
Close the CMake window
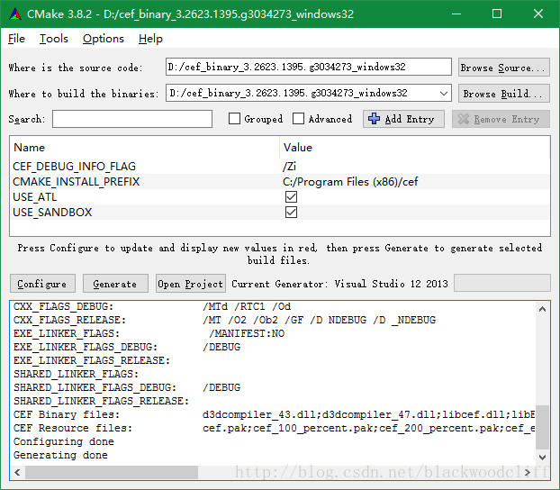point(538,14)
